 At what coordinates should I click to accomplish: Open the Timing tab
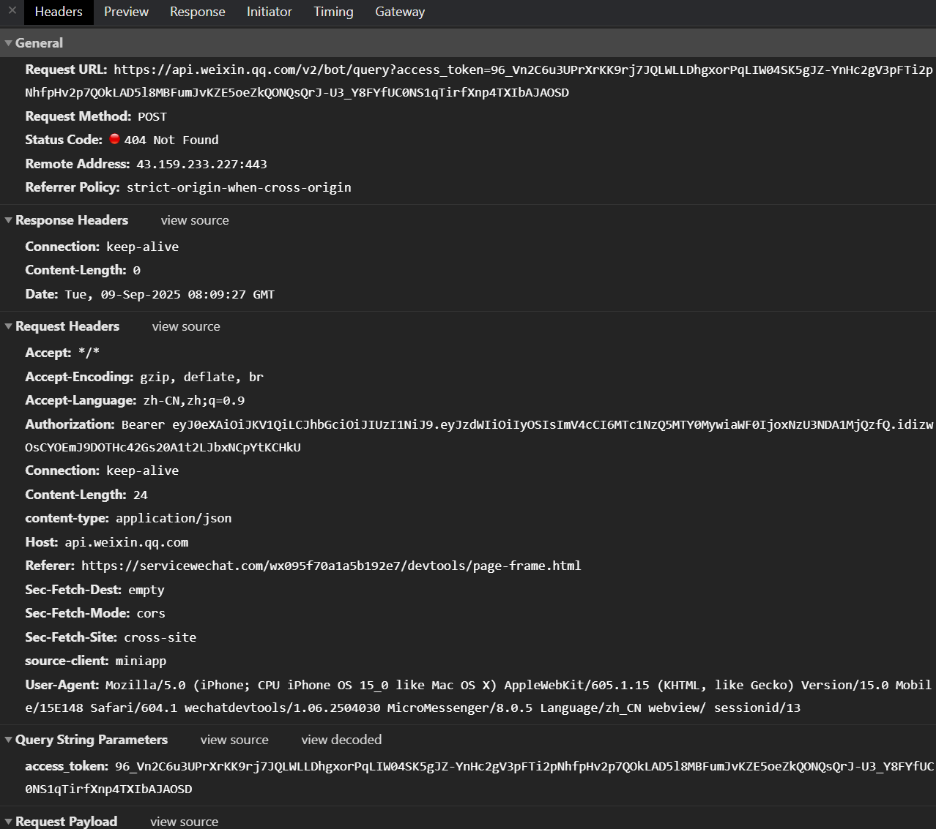333,12
